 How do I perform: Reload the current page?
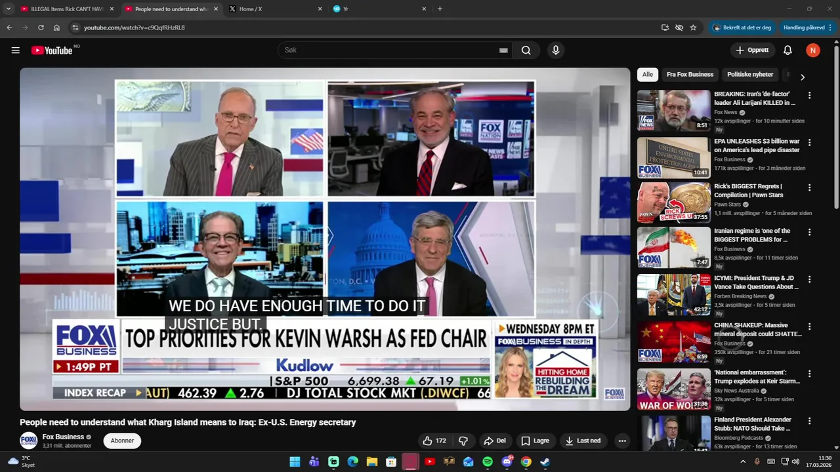41,28
